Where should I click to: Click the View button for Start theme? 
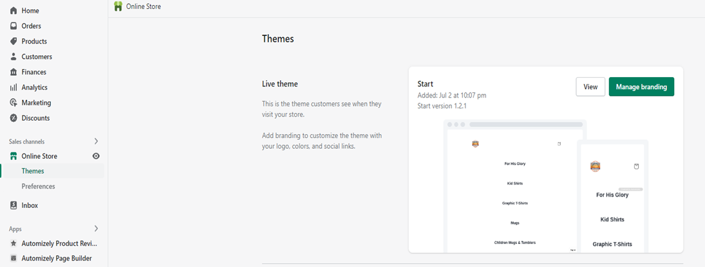coord(590,87)
